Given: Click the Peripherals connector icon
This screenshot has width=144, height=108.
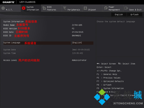Looking at the screenshot, I should [65, 8].
